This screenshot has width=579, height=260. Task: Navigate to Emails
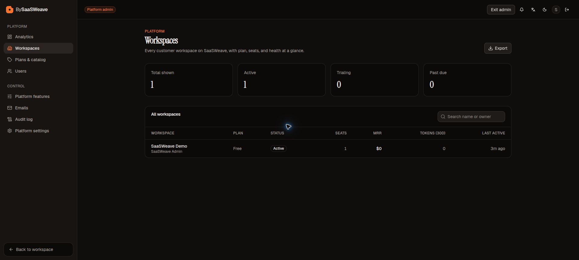(x=38, y=108)
